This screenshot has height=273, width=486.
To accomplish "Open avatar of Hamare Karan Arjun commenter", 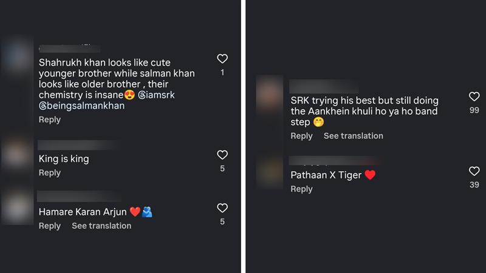I will (x=17, y=207).
